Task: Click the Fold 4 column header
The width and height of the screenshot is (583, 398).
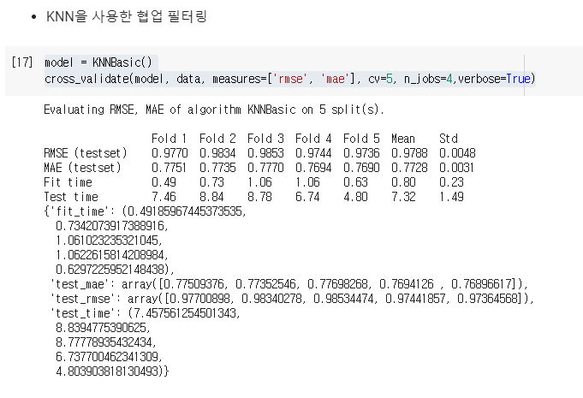Action: [313, 139]
